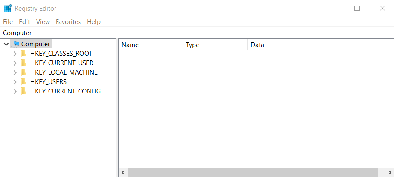The image size is (394, 177).
Task: Click the HKEY_USERS folder icon
Action: [23, 81]
